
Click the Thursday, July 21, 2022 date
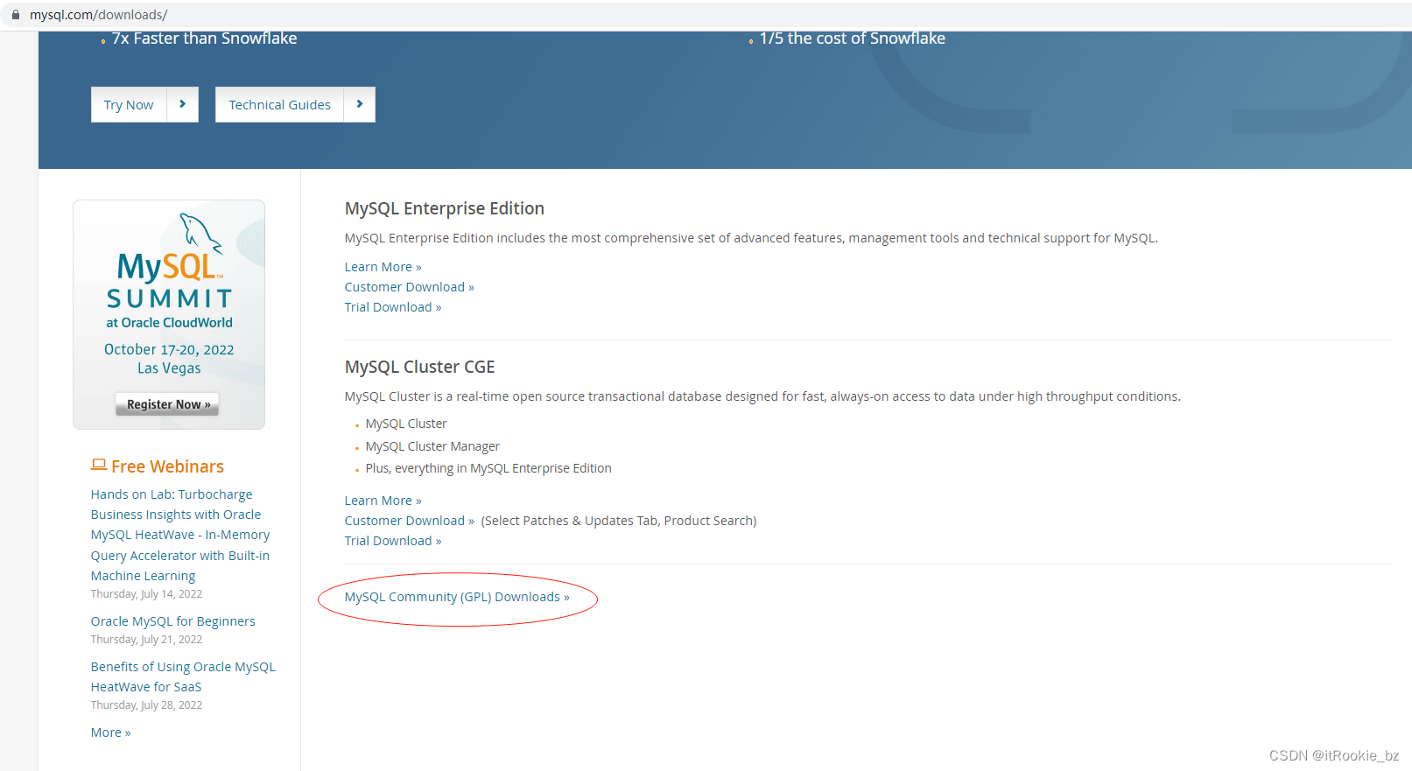[x=146, y=640]
